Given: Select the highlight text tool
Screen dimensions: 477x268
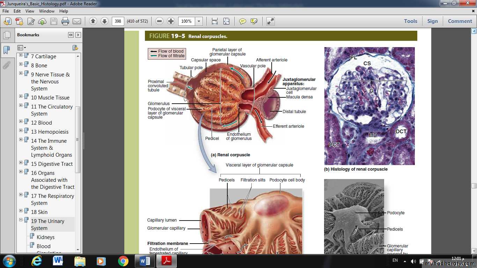Looking at the screenshot, I should [x=254, y=21].
